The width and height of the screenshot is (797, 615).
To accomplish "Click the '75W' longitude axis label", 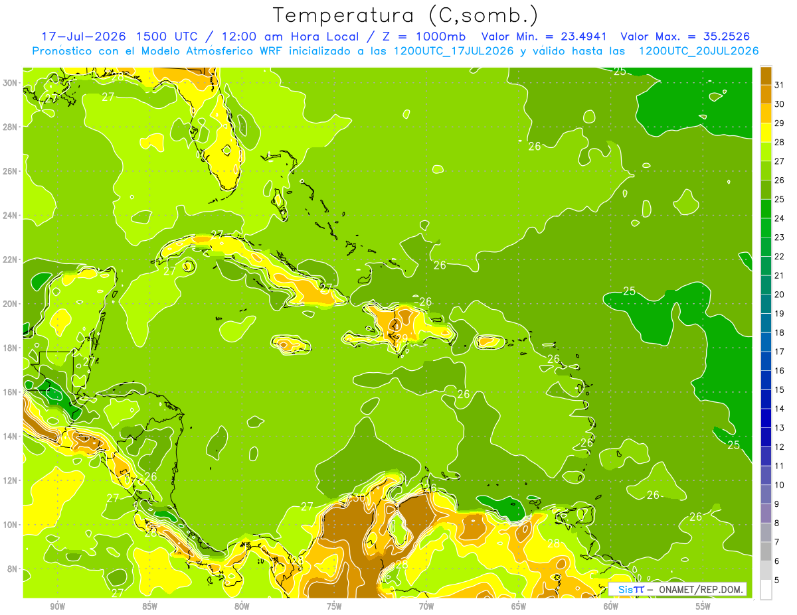I will [x=334, y=606].
